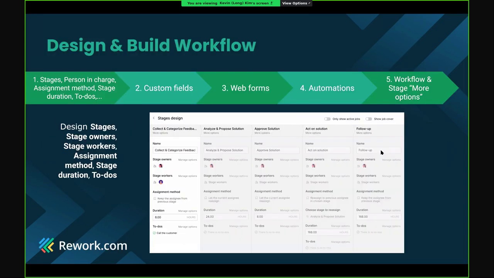Viewport: 494px width, 278px height.
Task: Click add-people icon under Stage workers in Follow-up
Action: pos(359,182)
